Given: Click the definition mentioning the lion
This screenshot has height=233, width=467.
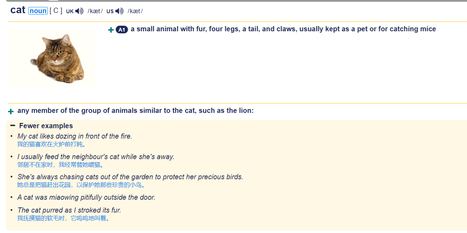Looking at the screenshot, I should 136,111.
